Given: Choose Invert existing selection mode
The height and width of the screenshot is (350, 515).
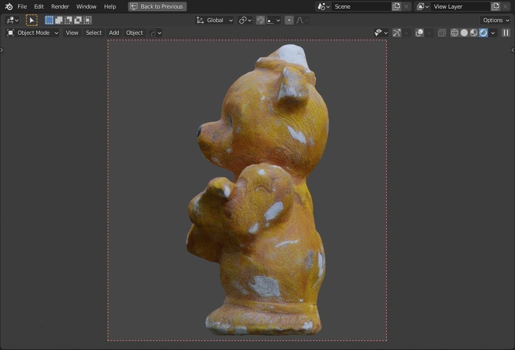Looking at the screenshot, I should 78,20.
